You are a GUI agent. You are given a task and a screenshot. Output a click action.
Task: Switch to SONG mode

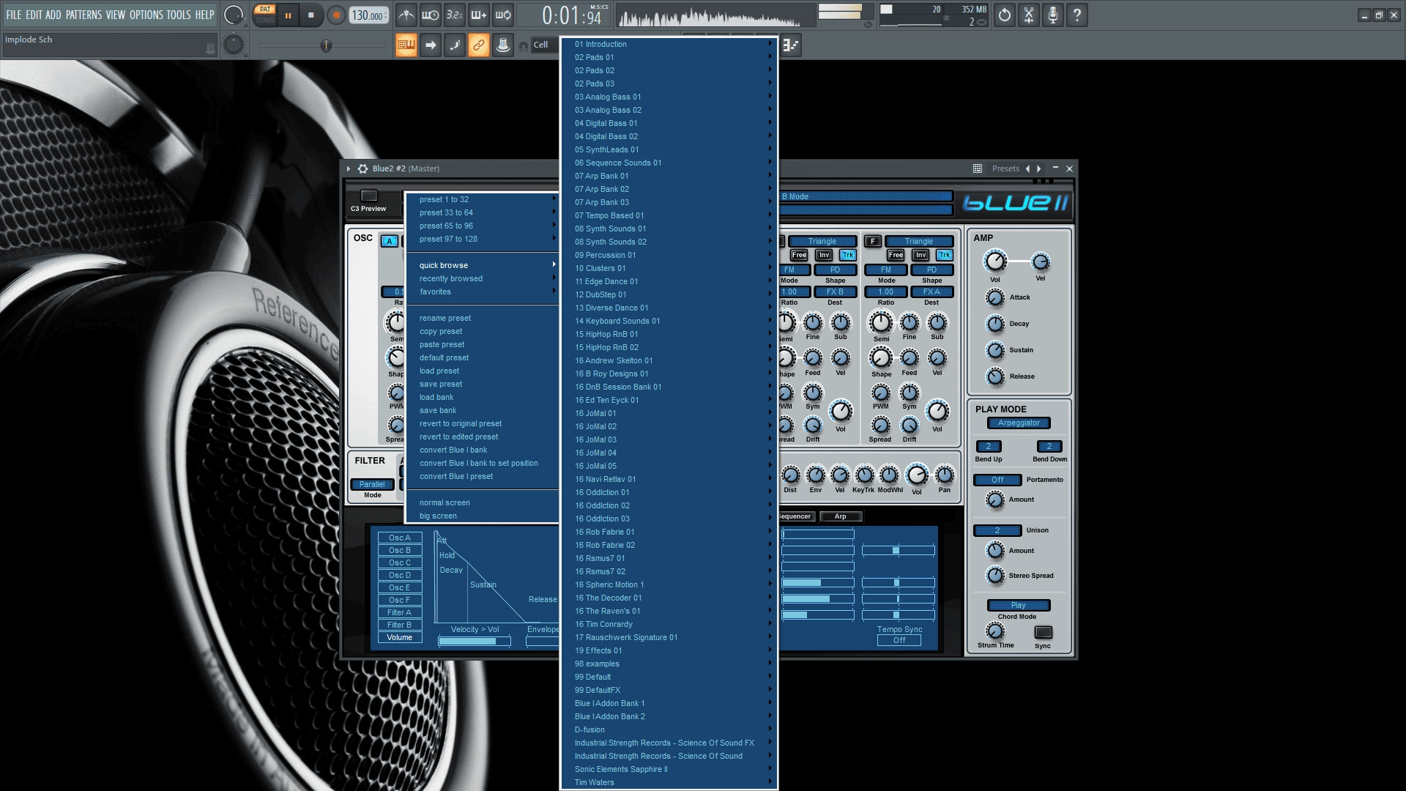pyautogui.click(x=265, y=21)
